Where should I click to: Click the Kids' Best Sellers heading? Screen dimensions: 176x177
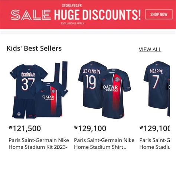[x=34, y=48]
